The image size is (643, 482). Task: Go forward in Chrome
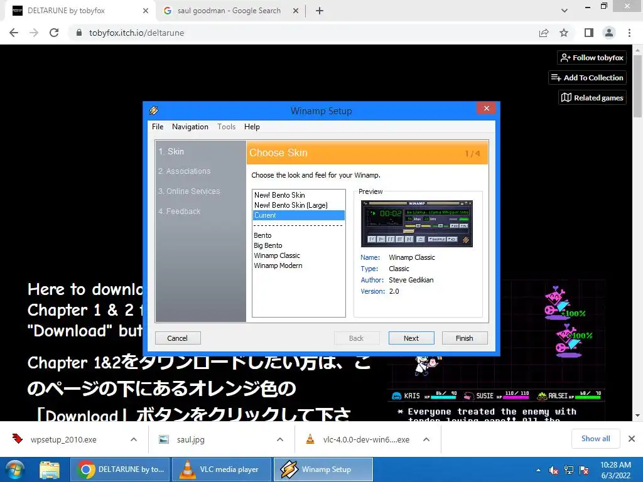pos(34,33)
